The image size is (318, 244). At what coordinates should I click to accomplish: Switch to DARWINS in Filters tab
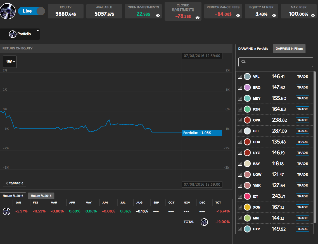point(289,49)
